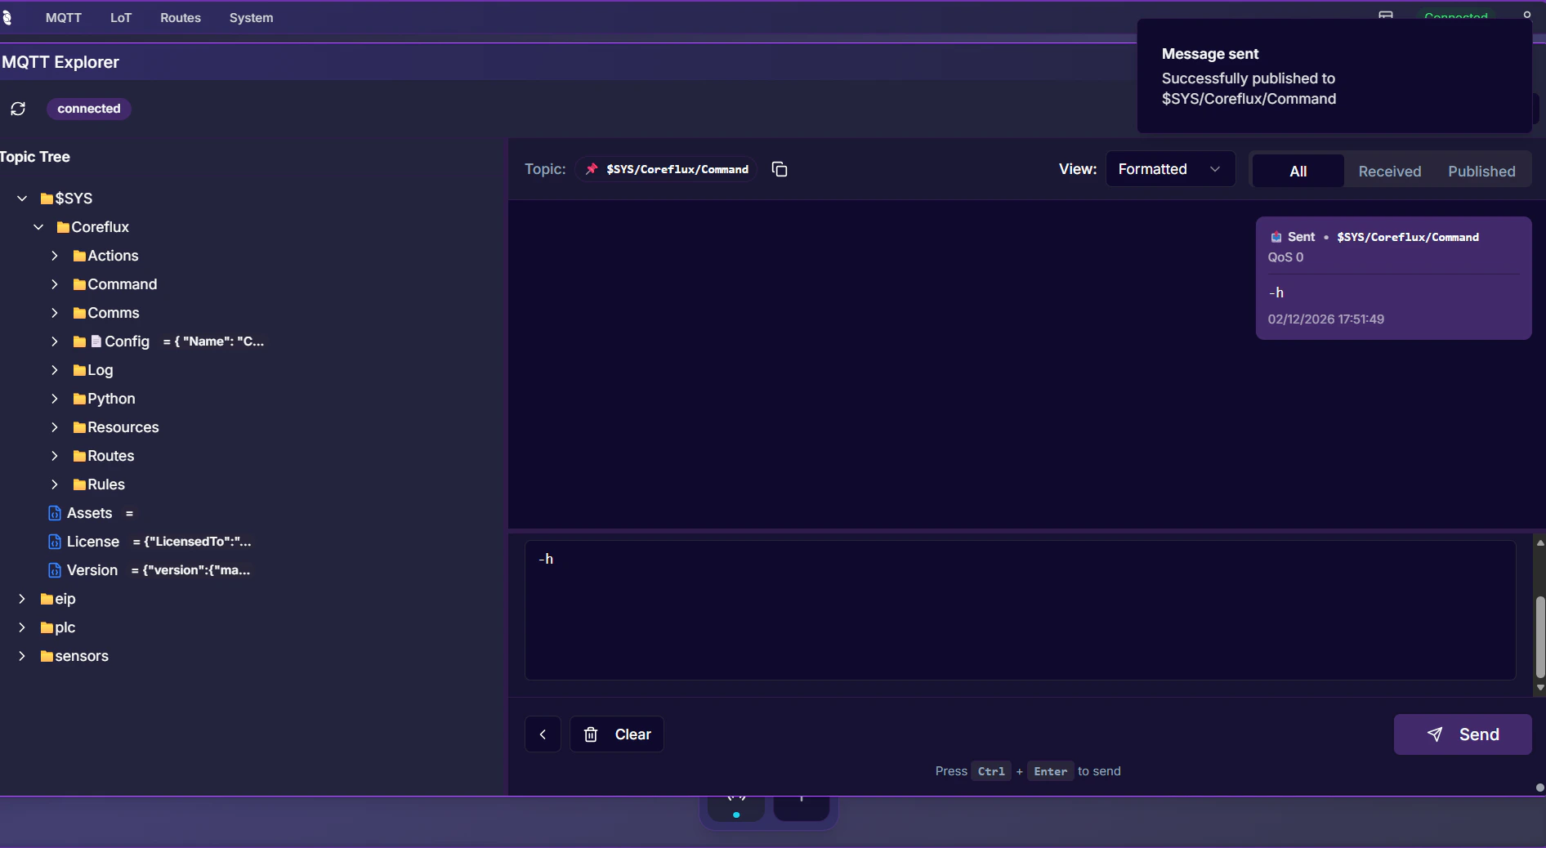Image resolution: width=1546 pixels, height=848 pixels.
Task: Click the scrollbar down arrow of editor
Action: [1540, 688]
